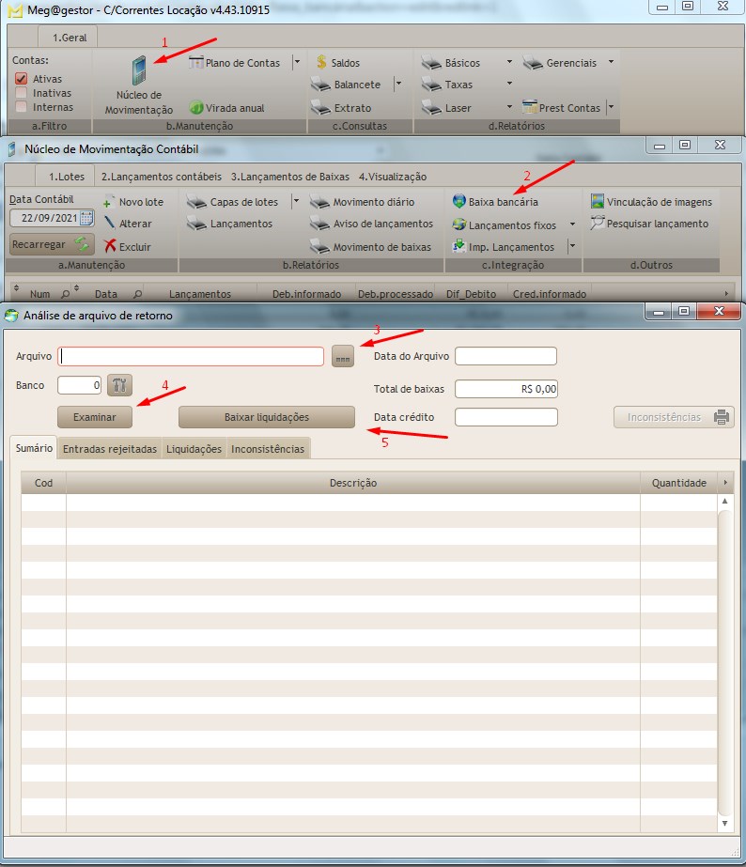Click the Vinculação de imagens icon
Image resolution: width=746 pixels, height=867 pixels.
597,202
